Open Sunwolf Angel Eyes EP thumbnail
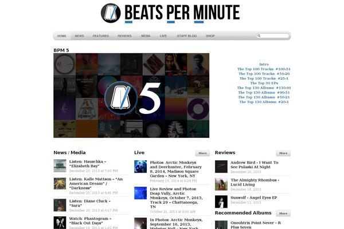The width and height of the screenshot is (344, 229). tap(221, 202)
